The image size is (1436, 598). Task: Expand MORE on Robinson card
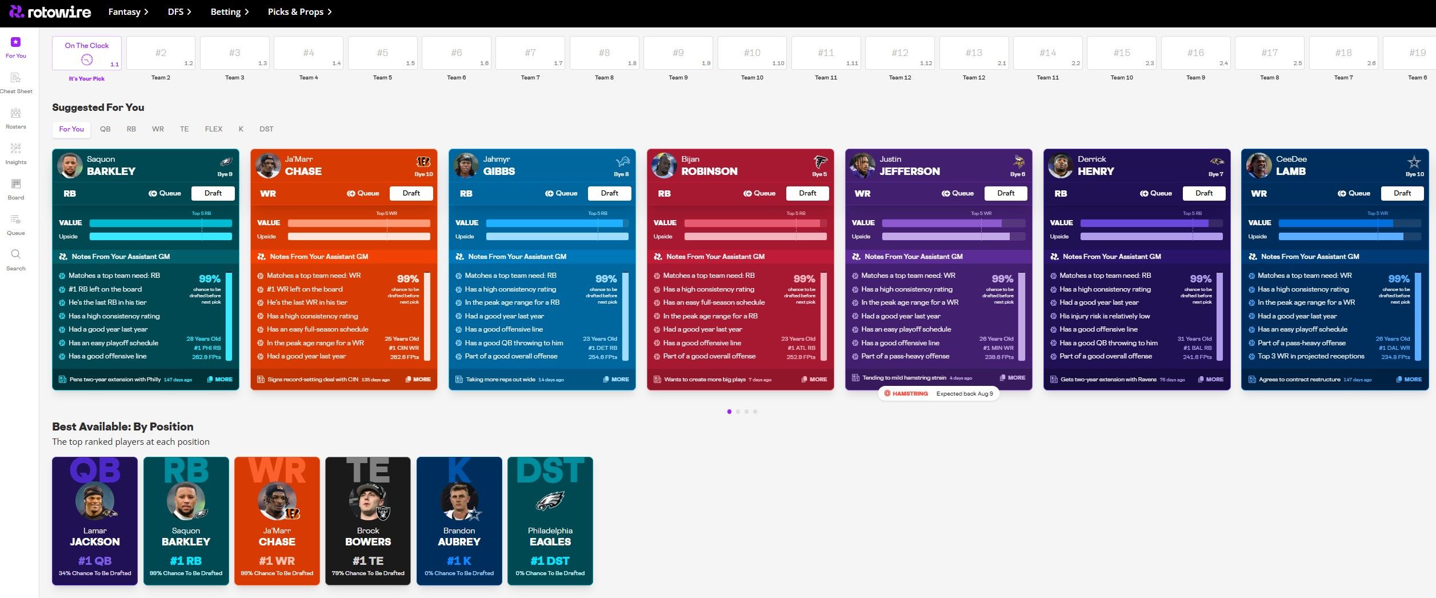(814, 380)
